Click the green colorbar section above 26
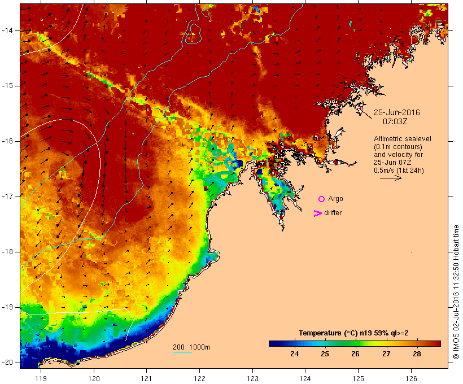The height and width of the screenshot is (384, 463). coord(355,343)
